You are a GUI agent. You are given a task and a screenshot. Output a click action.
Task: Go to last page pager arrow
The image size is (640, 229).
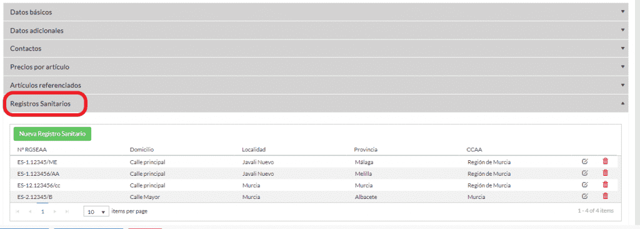pyautogui.click(x=67, y=212)
